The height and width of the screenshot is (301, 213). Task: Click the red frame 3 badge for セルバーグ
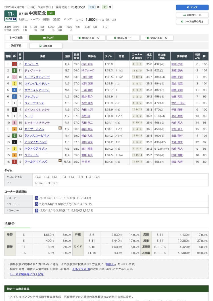[x=14, y=64]
